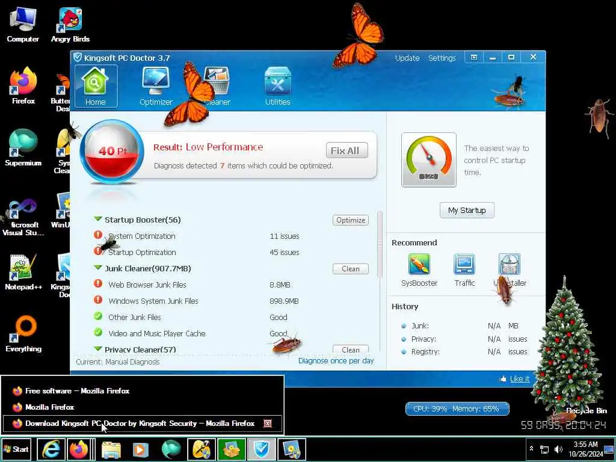Switch to the Optimizer tab

coord(156,87)
